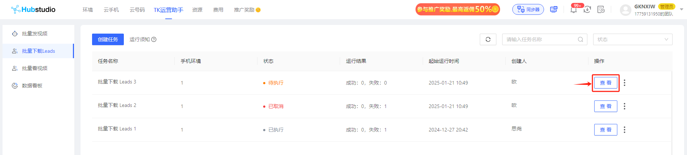Expand the 状态 filter dropdown
The image size is (687, 155).
click(x=632, y=39)
